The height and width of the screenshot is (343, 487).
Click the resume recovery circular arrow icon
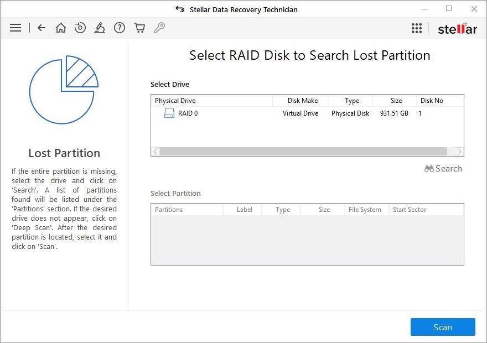(80, 28)
